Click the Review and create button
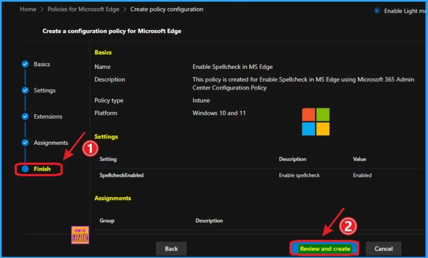The image size is (428, 258). pyautogui.click(x=324, y=248)
